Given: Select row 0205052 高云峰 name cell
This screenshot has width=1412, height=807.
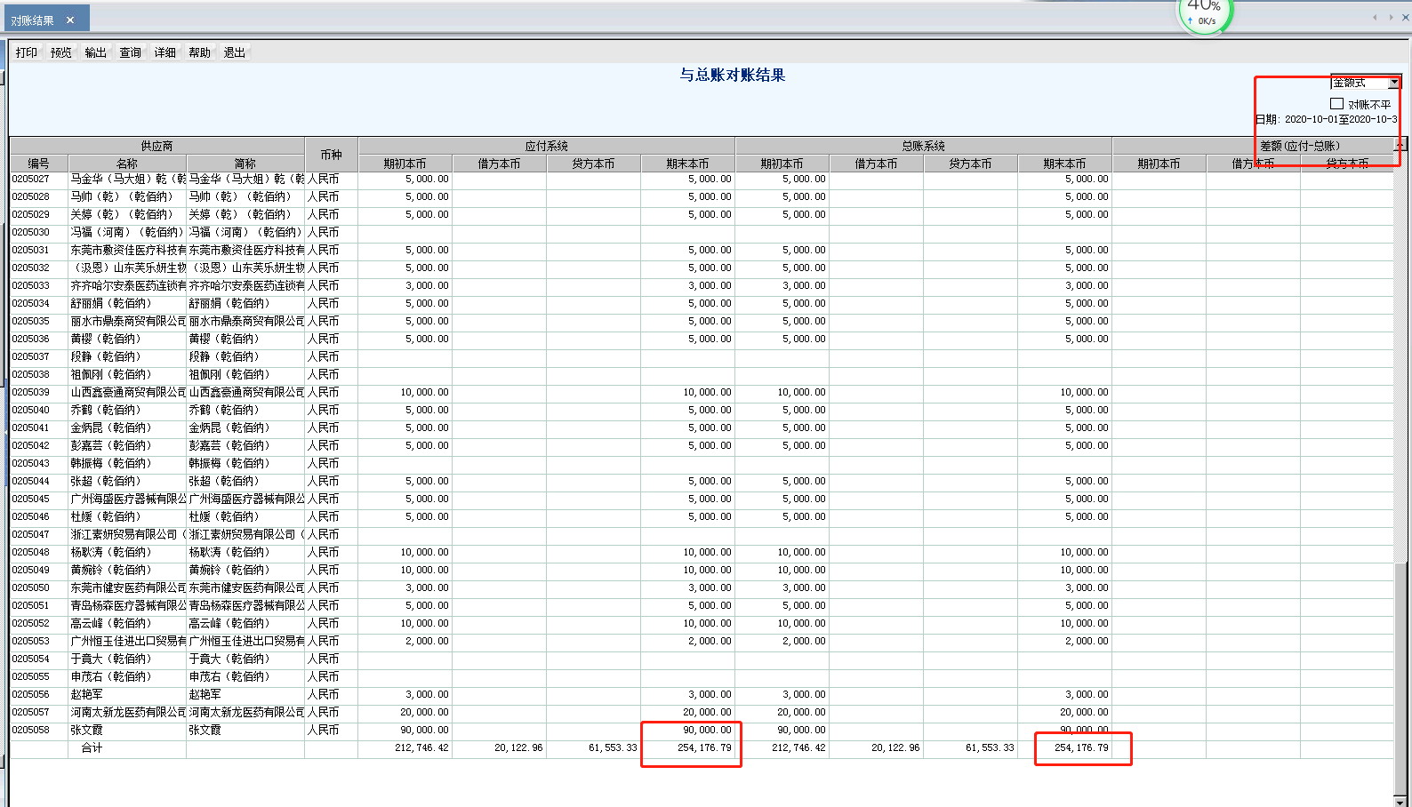Looking at the screenshot, I should tap(127, 623).
